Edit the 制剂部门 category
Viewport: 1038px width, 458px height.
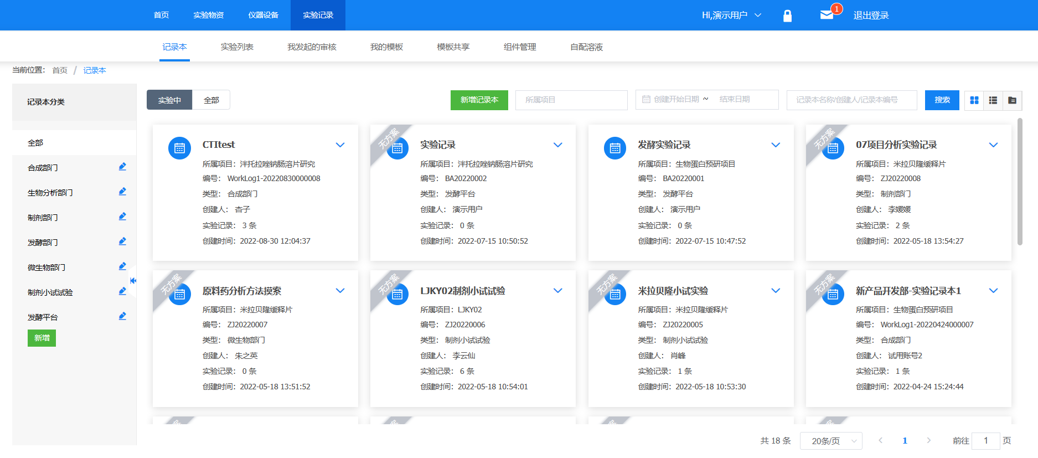pos(122,217)
